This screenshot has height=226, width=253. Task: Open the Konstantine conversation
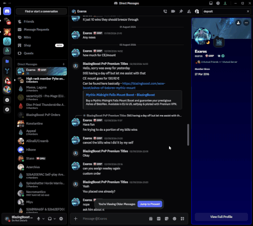click(x=41, y=124)
